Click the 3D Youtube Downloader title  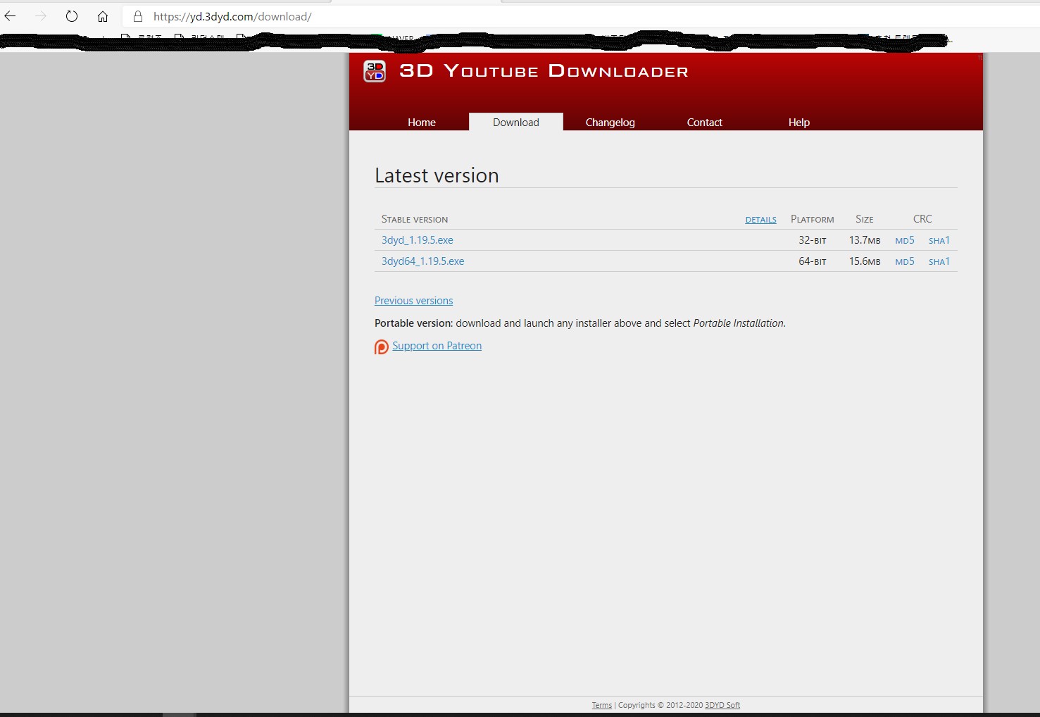click(x=544, y=71)
